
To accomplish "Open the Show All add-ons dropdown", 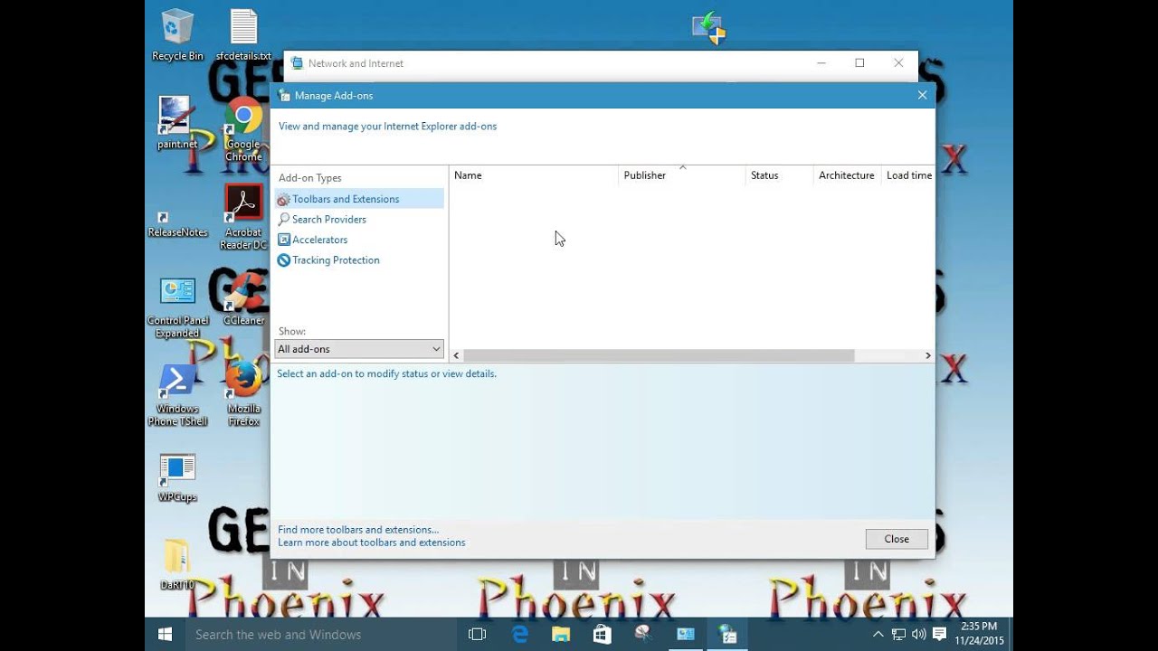I will (359, 349).
